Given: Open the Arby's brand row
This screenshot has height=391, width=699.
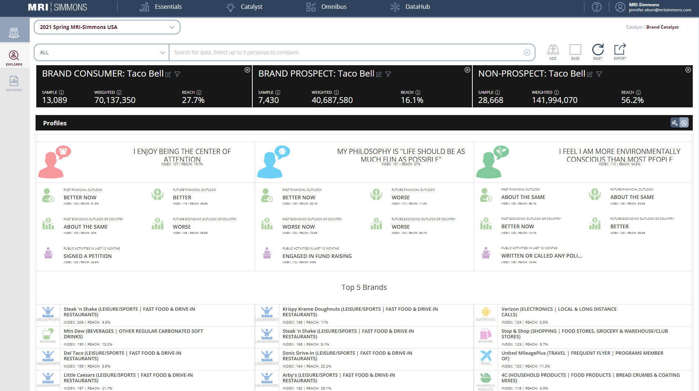Looking at the screenshot, I should click(x=365, y=381).
